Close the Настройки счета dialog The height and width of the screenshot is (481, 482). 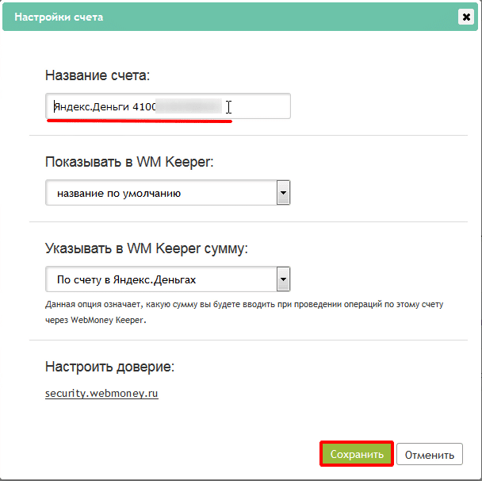pos(465,17)
